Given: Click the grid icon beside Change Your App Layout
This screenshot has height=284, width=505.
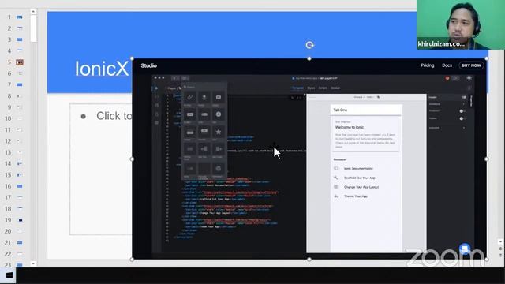Looking at the screenshot, I should (x=336, y=187).
